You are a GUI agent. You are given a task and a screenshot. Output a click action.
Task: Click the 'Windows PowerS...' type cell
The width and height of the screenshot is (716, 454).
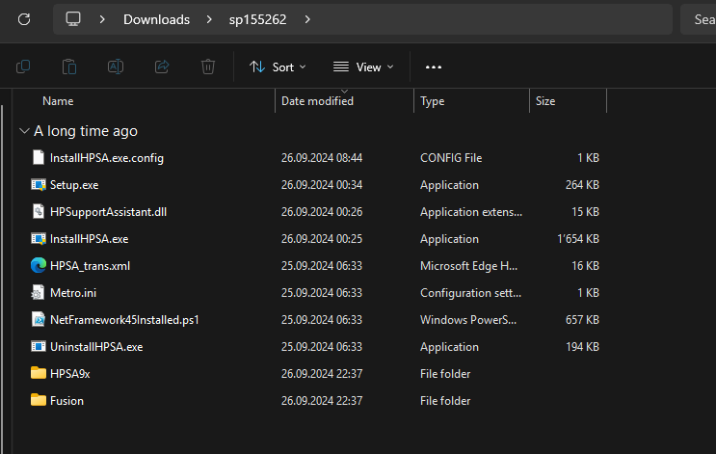468,320
